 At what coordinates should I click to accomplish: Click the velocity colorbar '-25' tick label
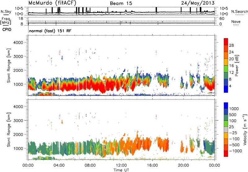coord(233,133)
